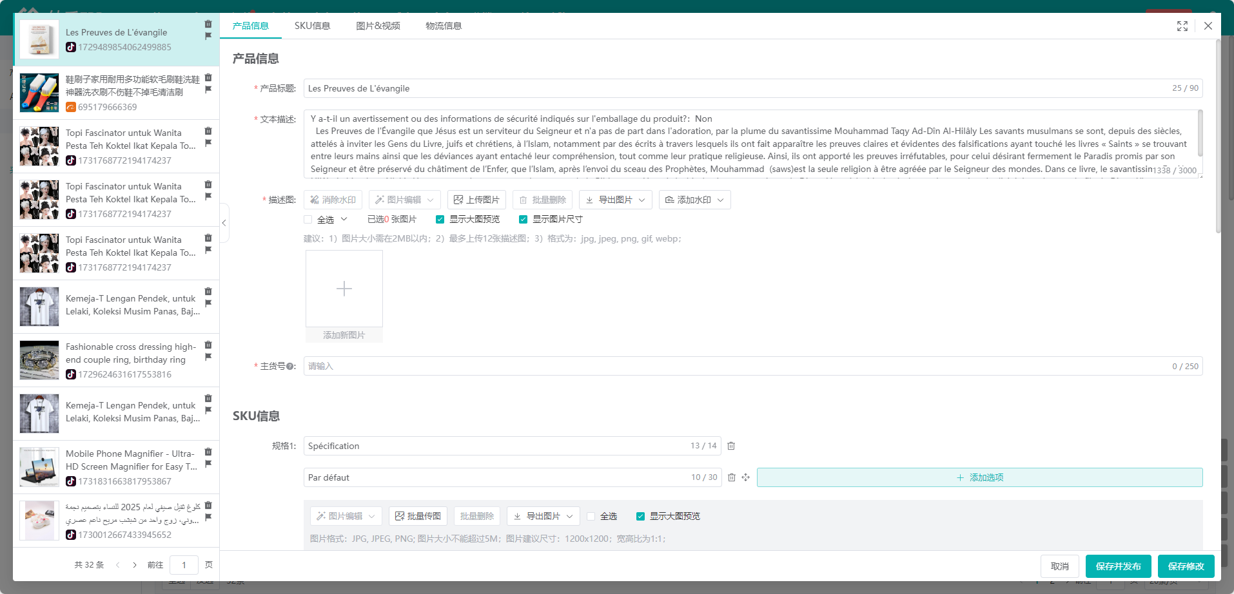The height and width of the screenshot is (594, 1234).
Task: Click the 上传图片 button
Action: pyautogui.click(x=477, y=200)
